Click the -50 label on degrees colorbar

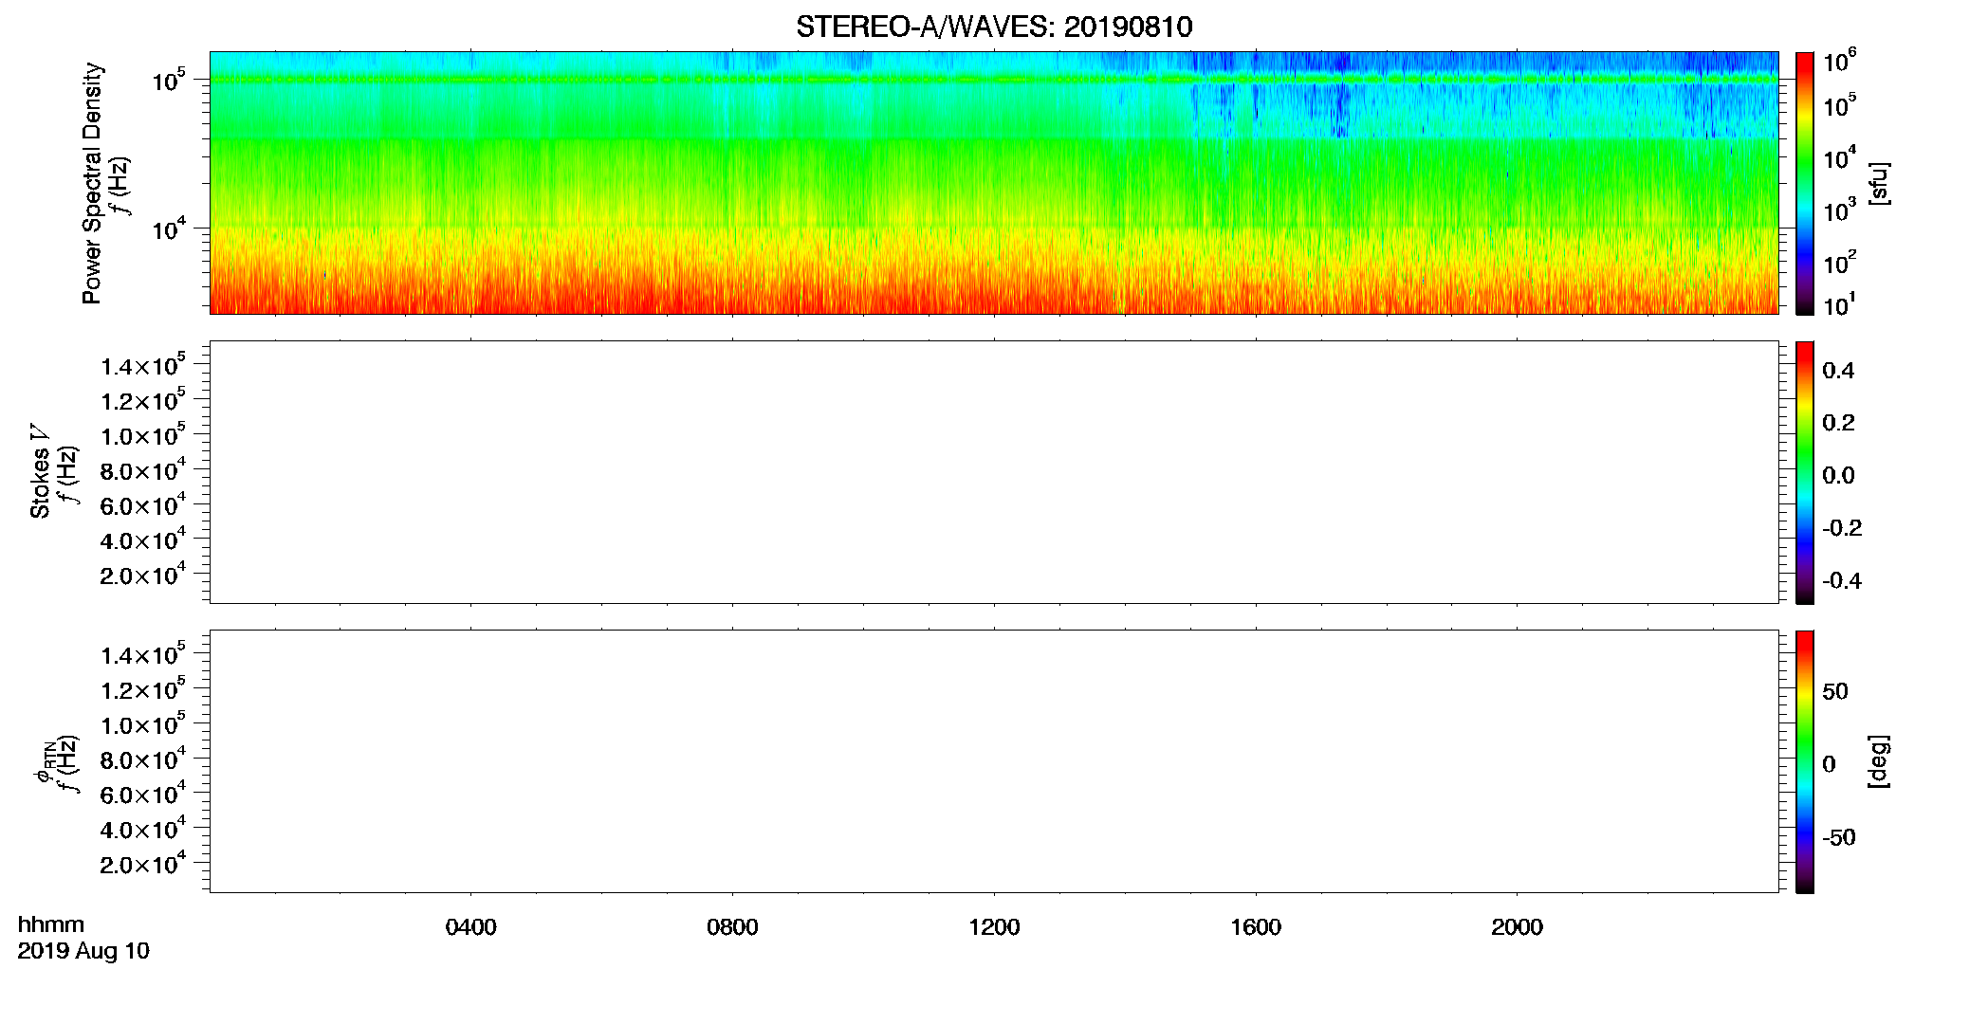click(x=1839, y=838)
